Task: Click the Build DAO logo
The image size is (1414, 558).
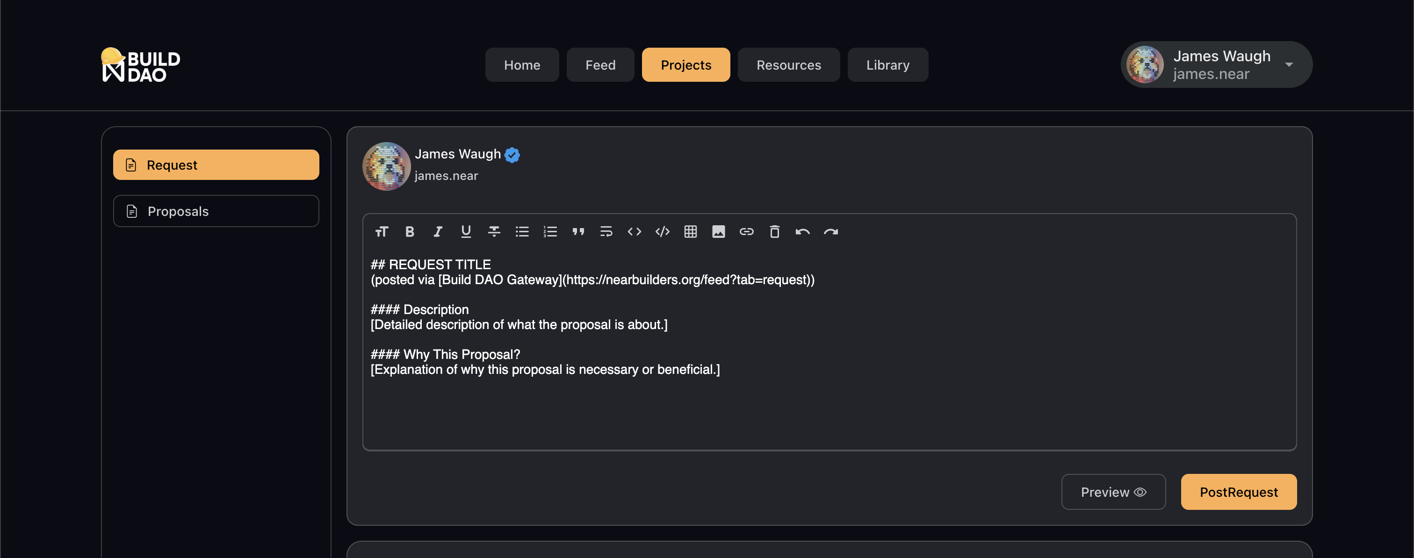Action: (141, 65)
